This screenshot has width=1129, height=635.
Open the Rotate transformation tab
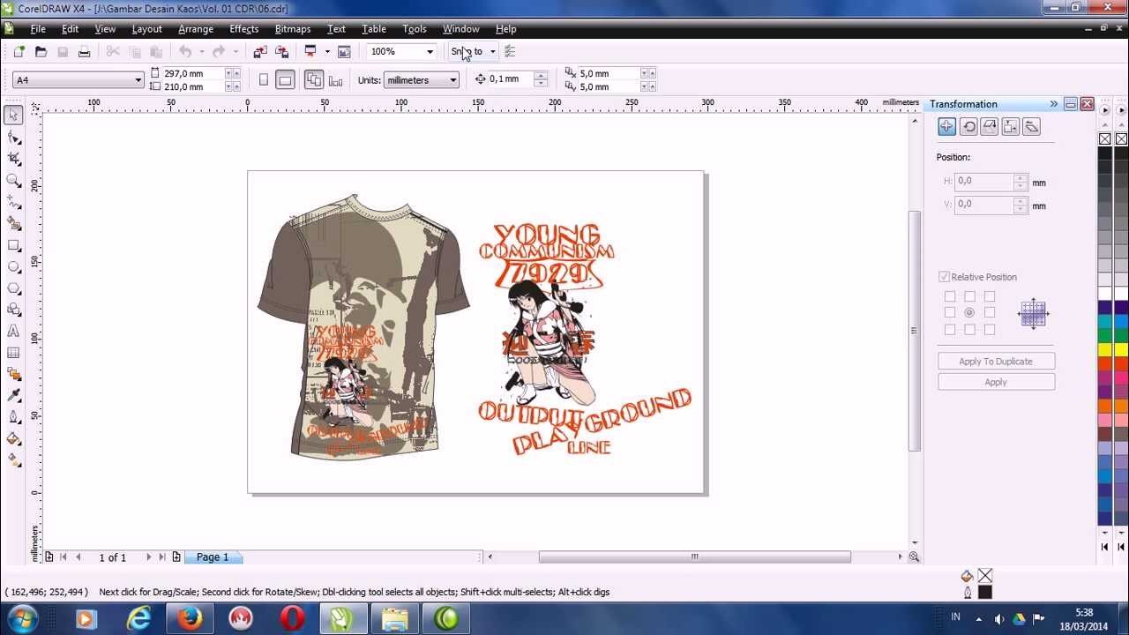[968, 127]
